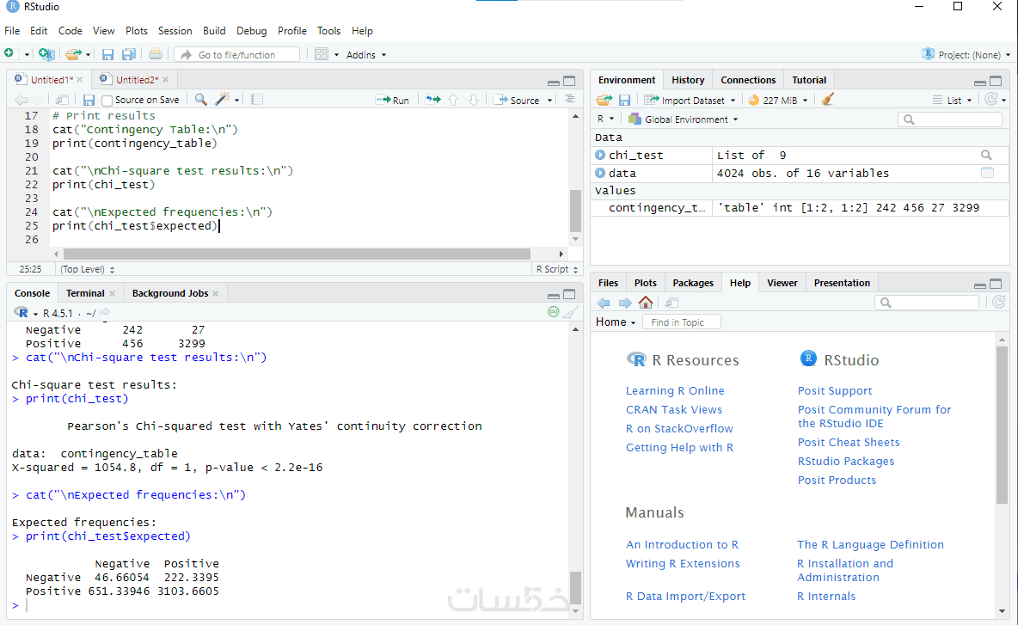
Task: Click the Find in Topic field
Action: 682,322
